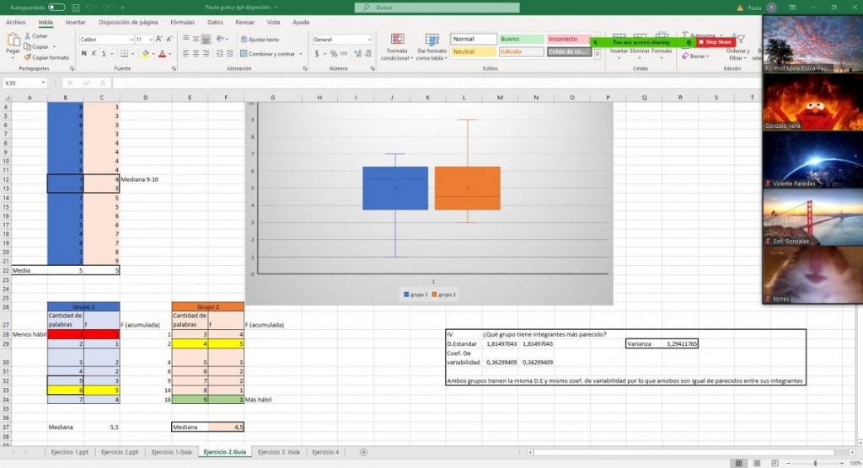The height and width of the screenshot is (468, 863).
Task: Click the italic K button
Action: coord(95,54)
